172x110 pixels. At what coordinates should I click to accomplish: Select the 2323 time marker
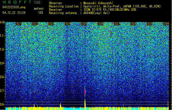51,24
